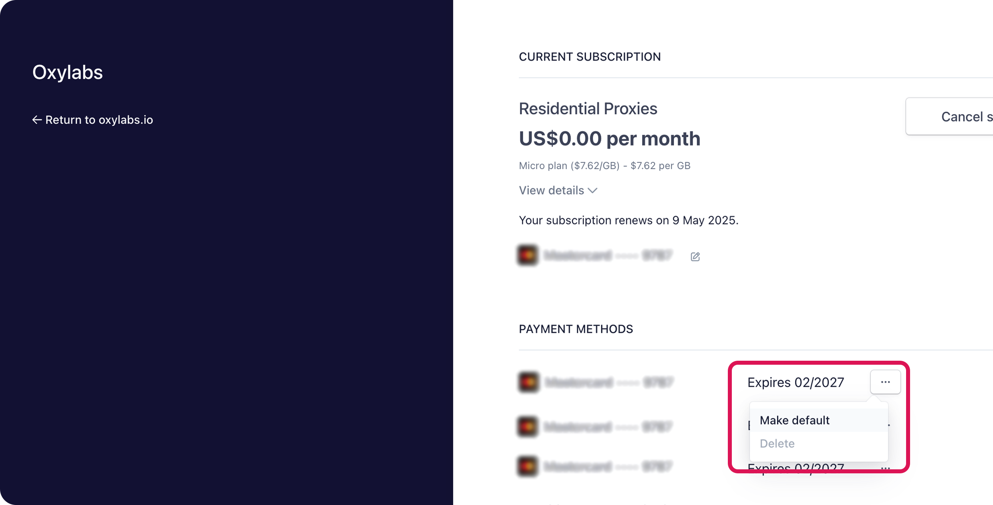The width and height of the screenshot is (993, 505).
Task: Click the third Mastercard logo in Payment Methods
Action: pos(528,467)
